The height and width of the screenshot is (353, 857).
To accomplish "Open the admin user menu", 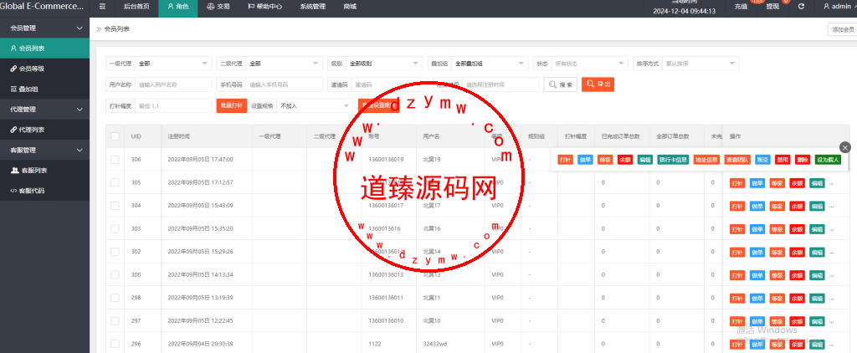I will (x=839, y=7).
